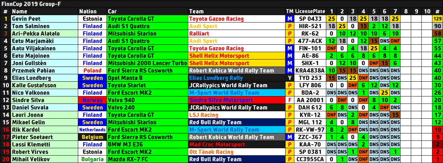The width and height of the screenshot is (443, 163).
Task: Click the 'Sindre Silva Motorsport' team cell
Action: coord(236,100)
